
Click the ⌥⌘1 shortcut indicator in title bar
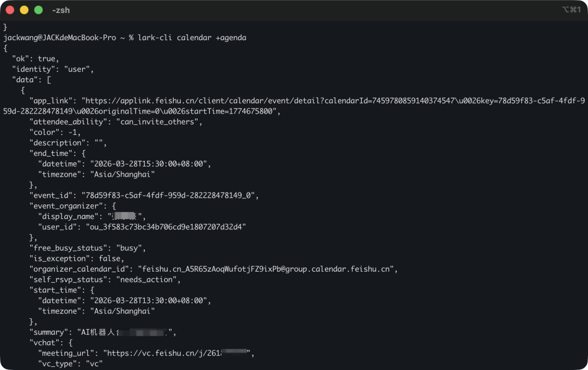(x=571, y=10)
